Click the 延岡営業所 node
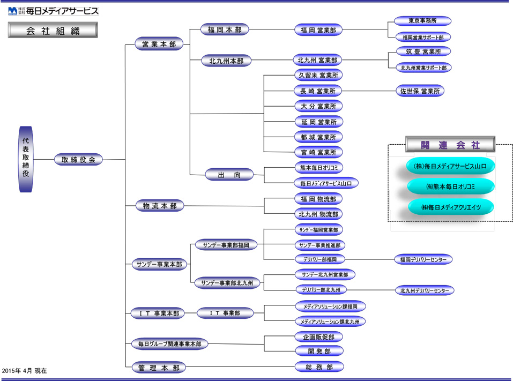The image size is (513, 381). (x=319, y=122)
